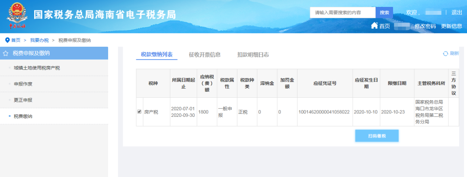Switch to the 征收开票信息 tab
The image size is (467, 177).
tap(205, 55)
